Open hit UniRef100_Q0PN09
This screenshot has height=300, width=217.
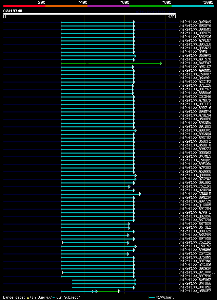tap(195, 22)
